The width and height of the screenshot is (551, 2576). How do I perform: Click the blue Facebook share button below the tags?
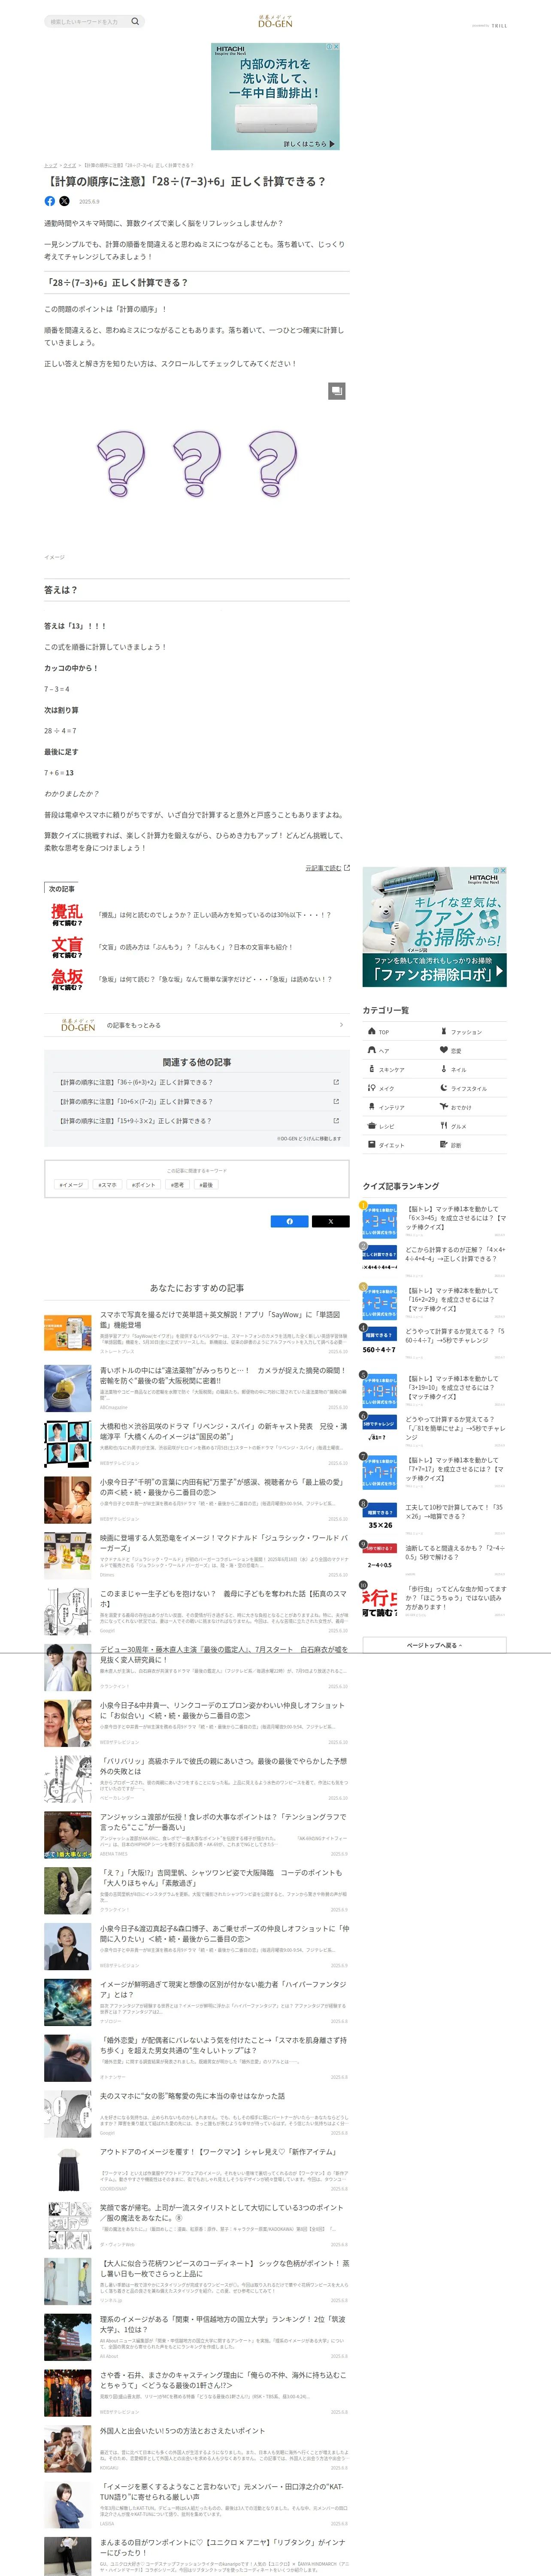[290, 1221]
